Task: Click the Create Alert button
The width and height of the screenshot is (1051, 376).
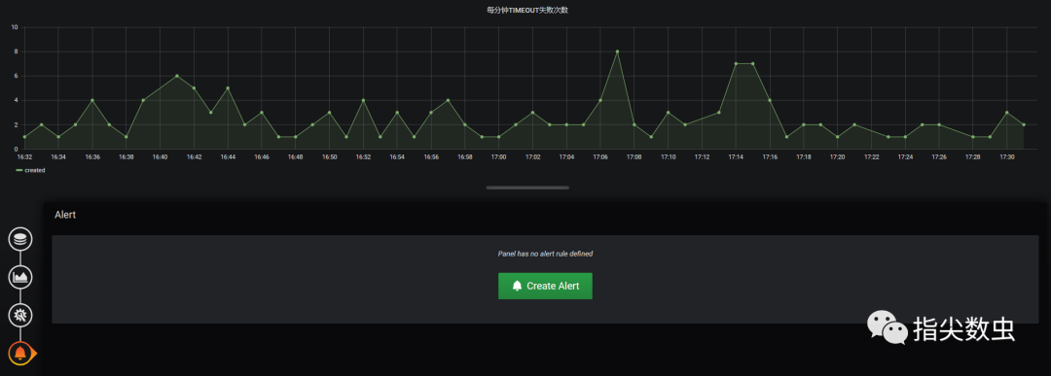Action: (x=545, y=286)
